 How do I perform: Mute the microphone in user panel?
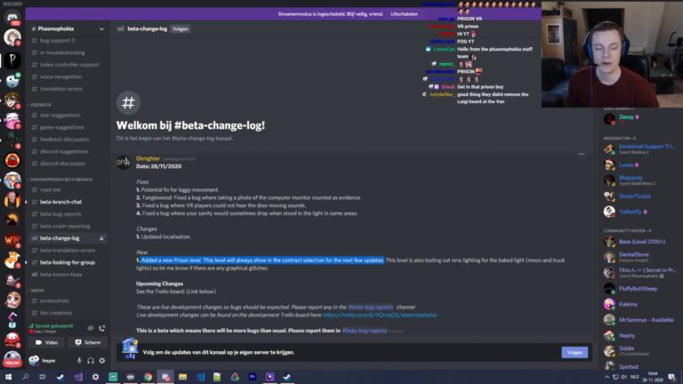[79, 361]
